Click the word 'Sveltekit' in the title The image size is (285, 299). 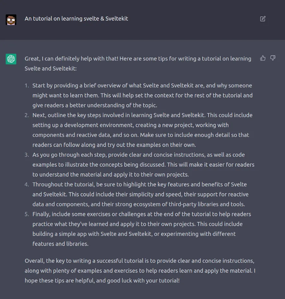(117, 19)
